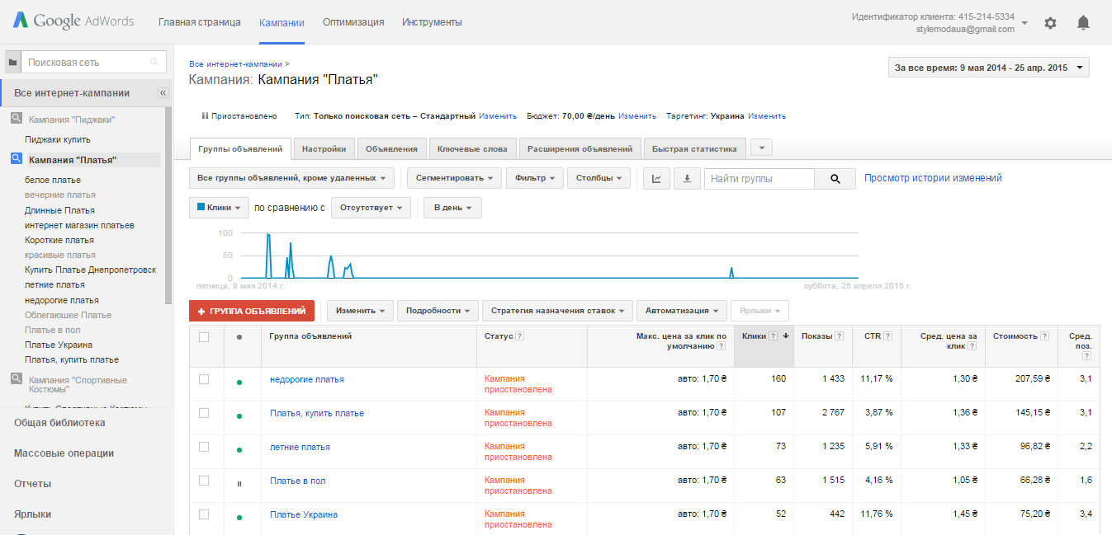The image size is (1112, 535).
Task: Click the green status dot for Платье Украина
Action: 239,518
